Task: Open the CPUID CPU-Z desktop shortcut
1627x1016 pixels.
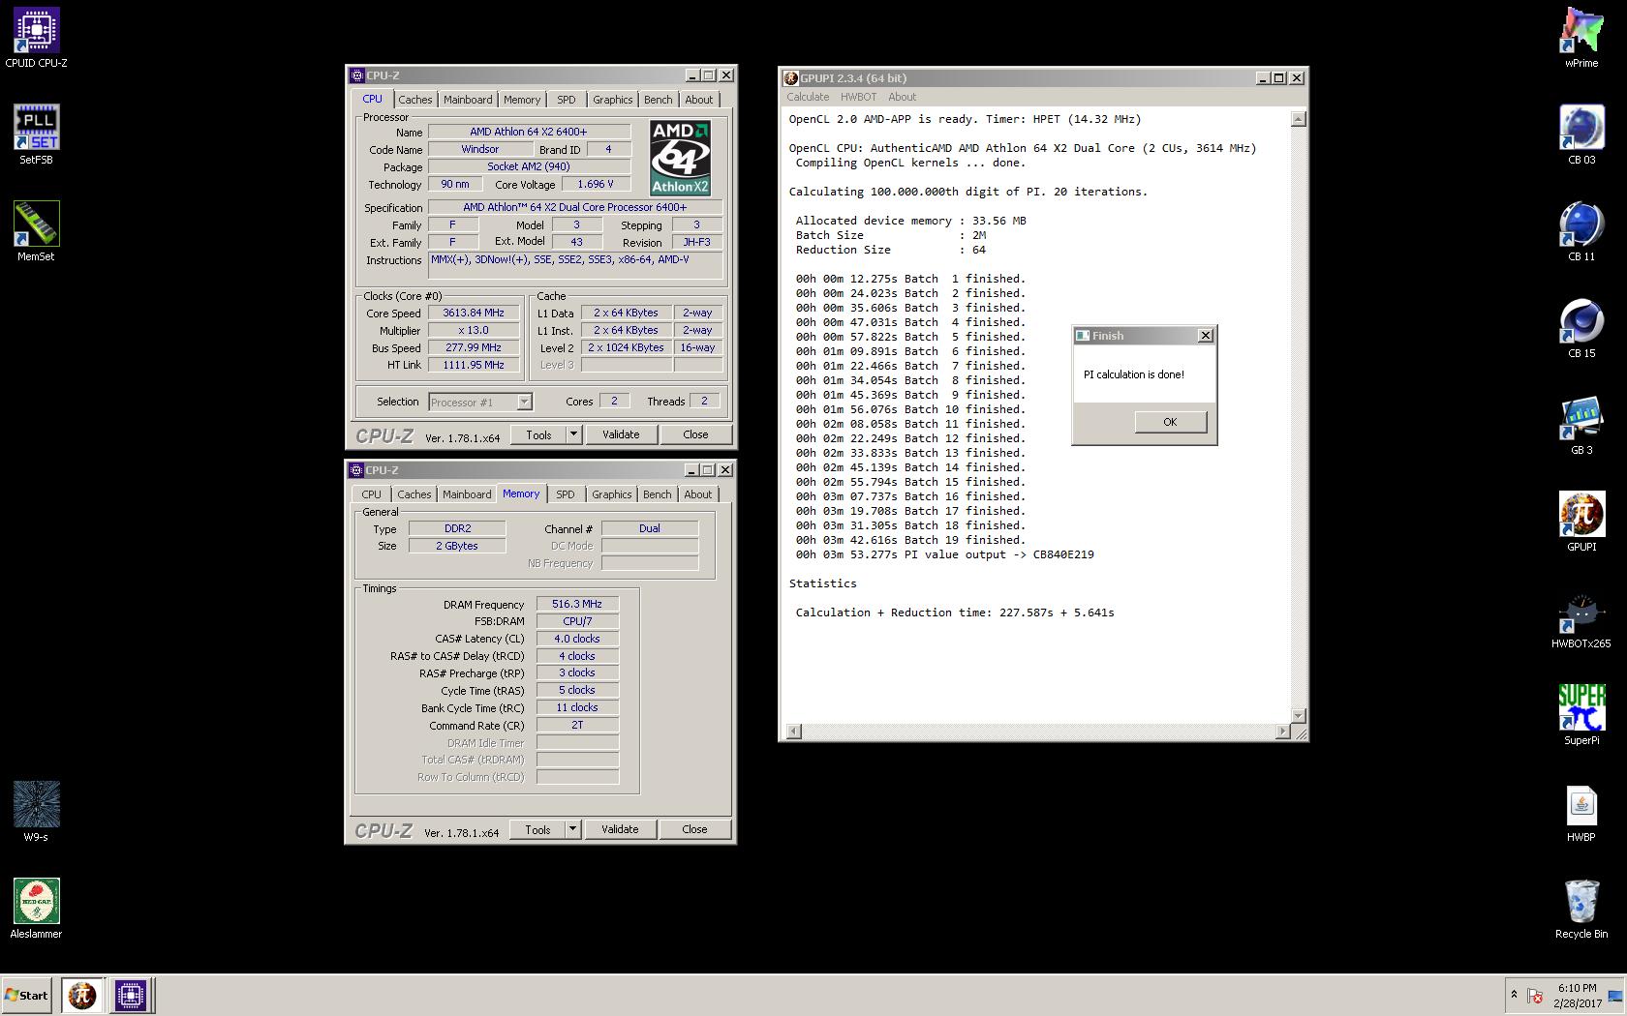Action: tap(36, 38)
